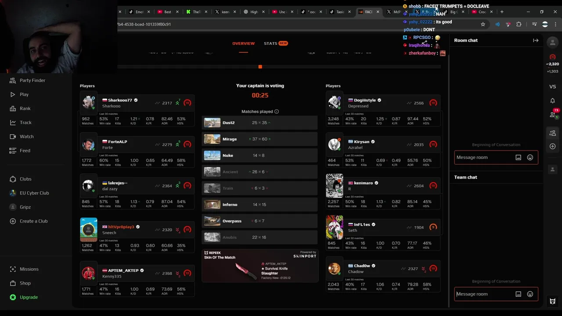This screenshot has width=562, height=316.
Task: Open a new browser tab
Action: (x=502, y=12)
